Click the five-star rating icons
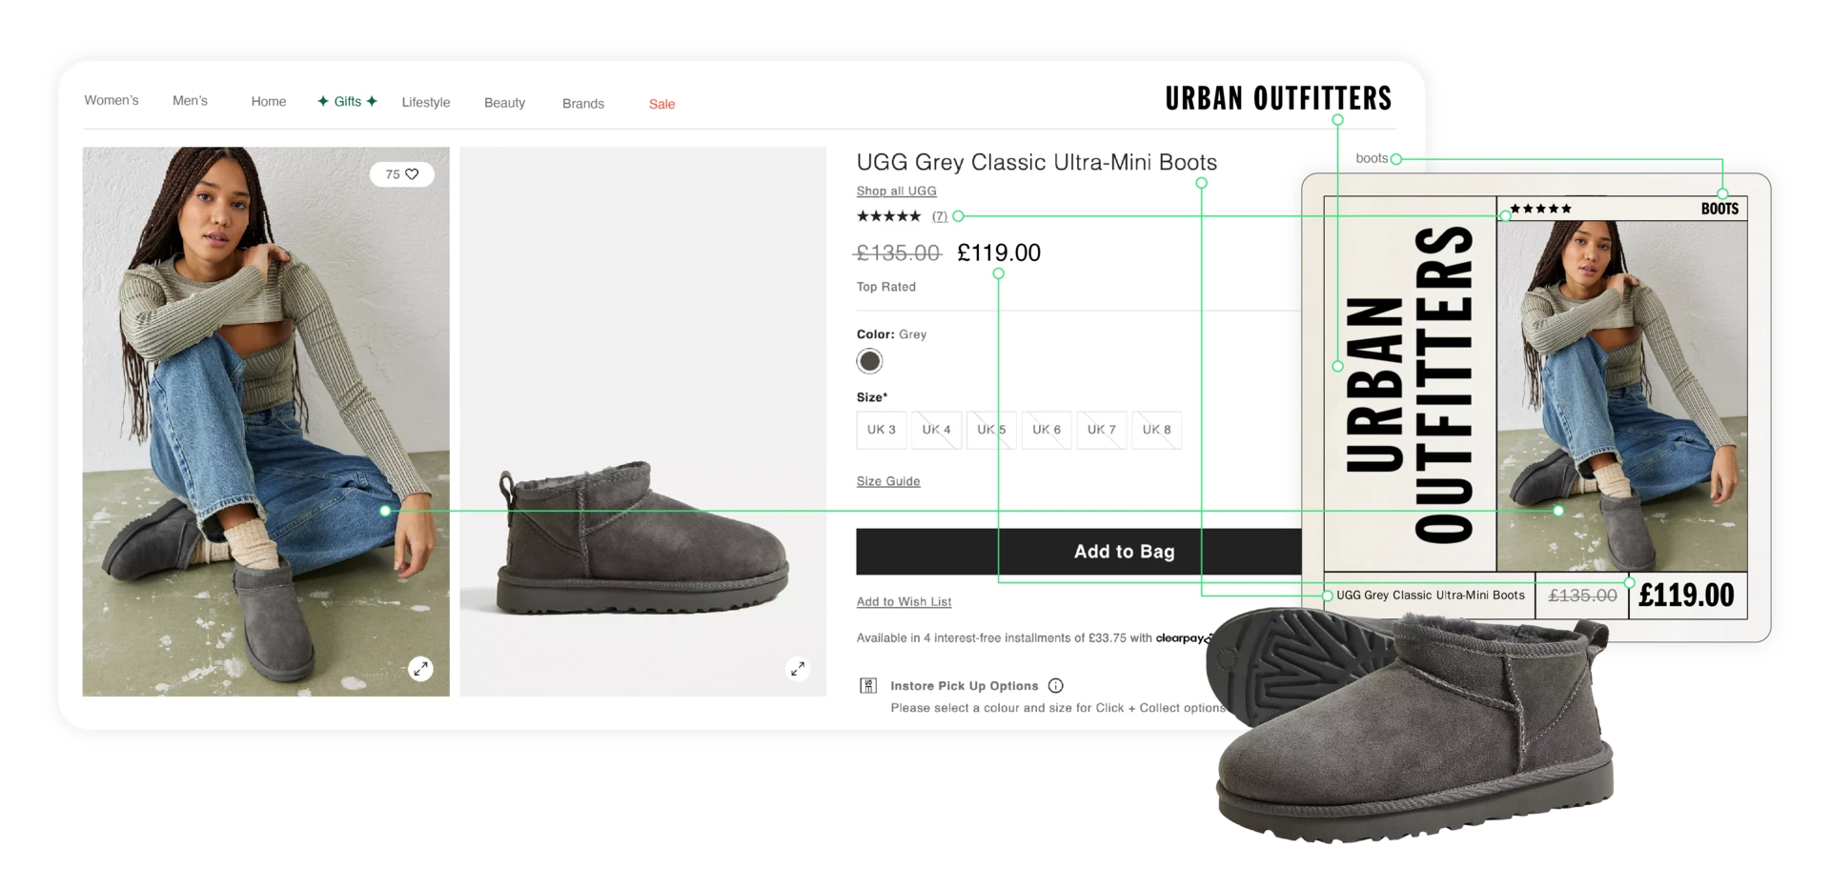Image resolution: width=1830 pixels, height=869 pixels. [888, 216]
